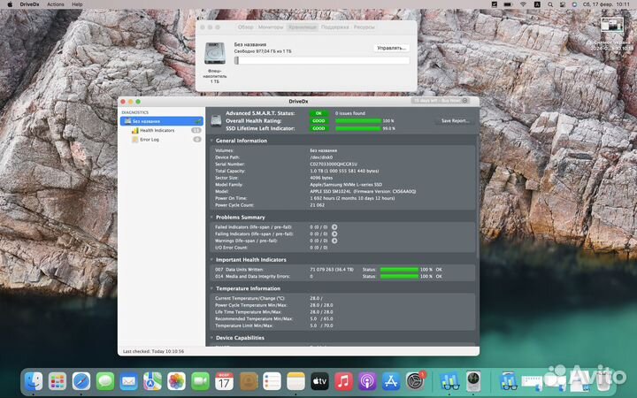This screenshot has width=637, height=398.
Task: Open Reminders from the Dock
Action: point(272,381)
